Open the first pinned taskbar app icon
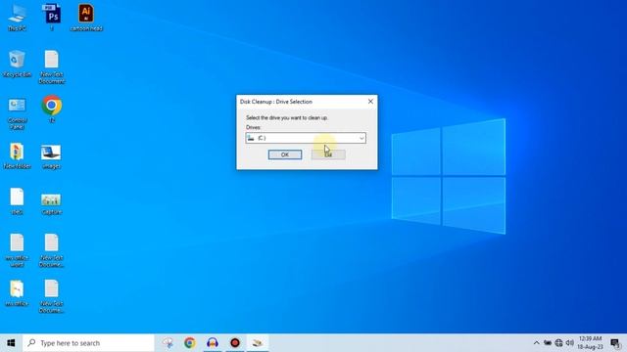 [168, 343]
